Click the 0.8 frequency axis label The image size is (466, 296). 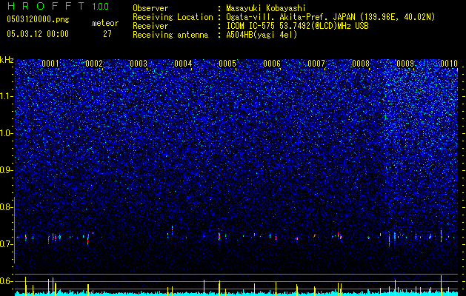point(7,207)
